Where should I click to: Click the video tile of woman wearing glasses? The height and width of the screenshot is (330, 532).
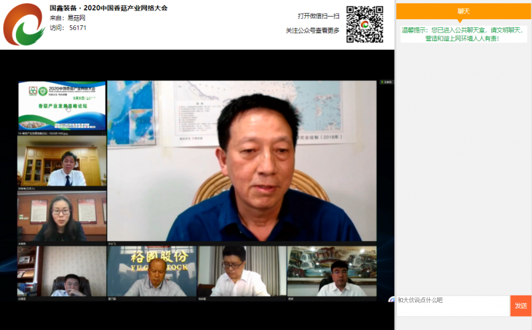[62, 216]
